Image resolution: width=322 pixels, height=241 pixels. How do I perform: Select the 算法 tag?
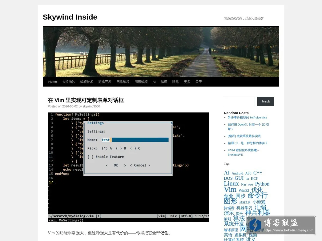coord(239,219)
